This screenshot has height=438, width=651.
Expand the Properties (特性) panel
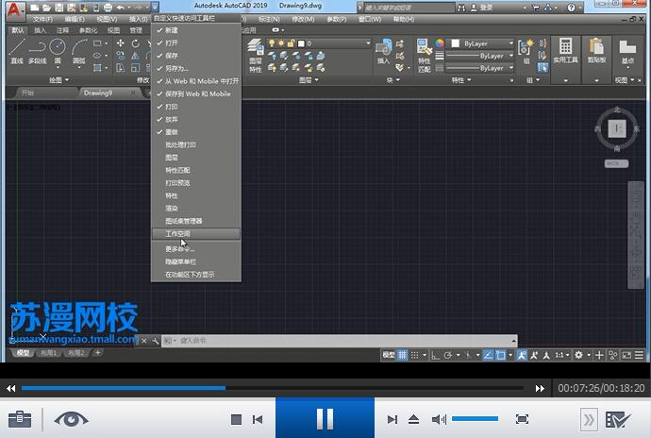[x=461, y=80]
